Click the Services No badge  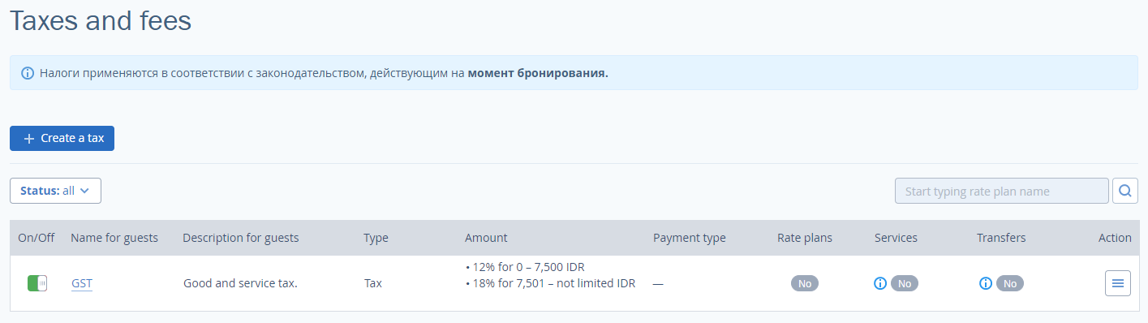[x=905, y=283]
